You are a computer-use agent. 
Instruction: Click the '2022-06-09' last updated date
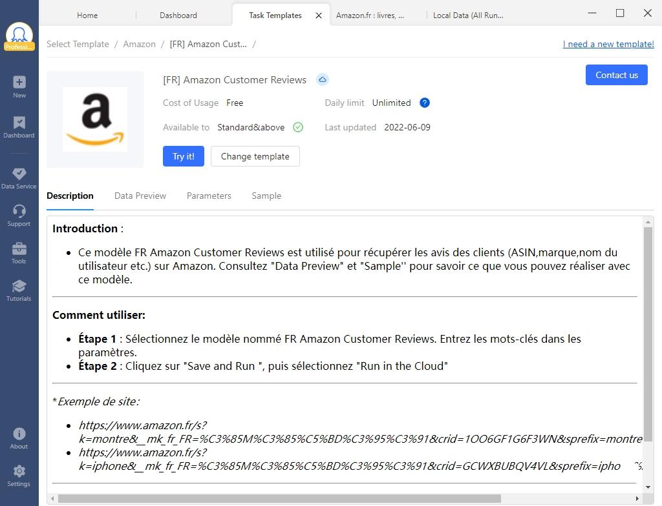[x=407, y=127]
